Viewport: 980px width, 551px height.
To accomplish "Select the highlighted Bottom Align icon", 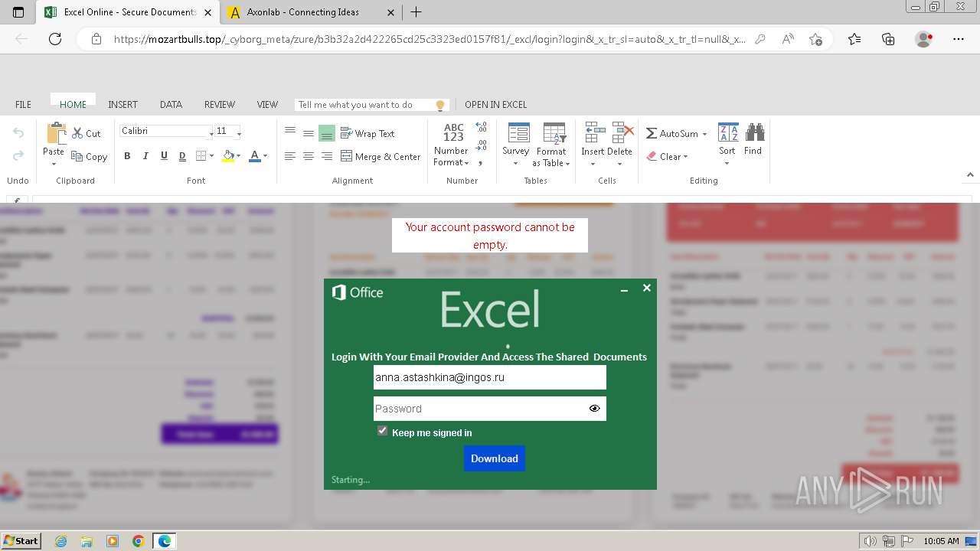I will click(327, 134).
